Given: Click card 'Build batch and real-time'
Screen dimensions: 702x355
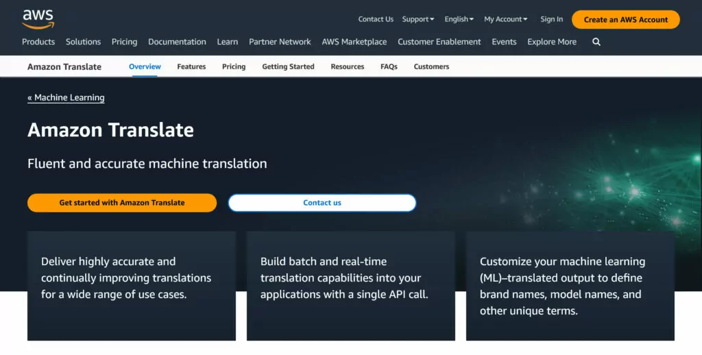Looking at the screenshot, I should (x=350, y=286).
